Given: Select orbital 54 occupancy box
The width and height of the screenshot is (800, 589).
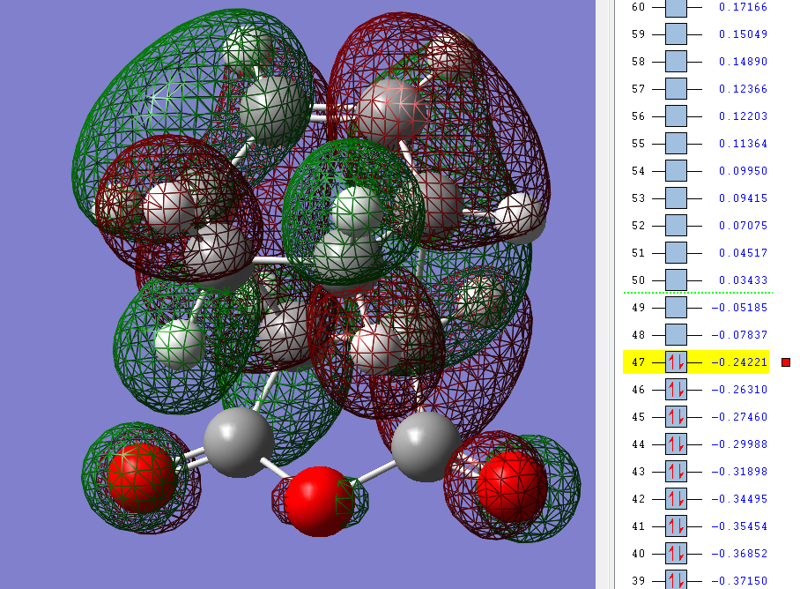Looking at the screenshot, I should (x=676, y=171).
